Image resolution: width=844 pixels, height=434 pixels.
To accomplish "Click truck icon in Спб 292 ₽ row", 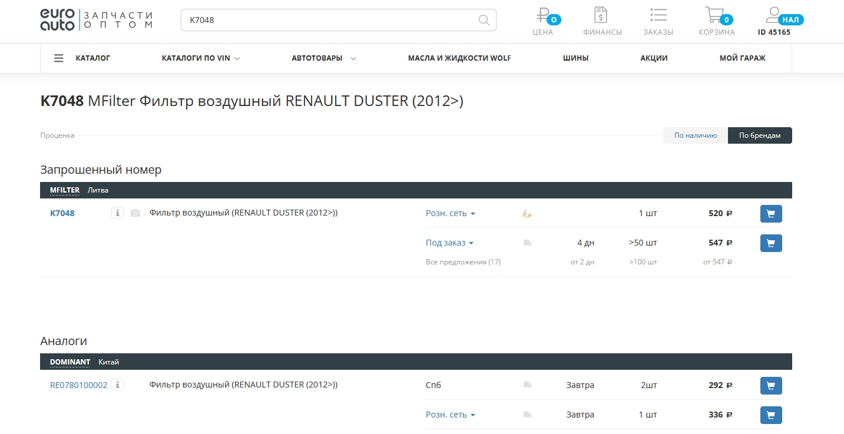I will [527, 385].
